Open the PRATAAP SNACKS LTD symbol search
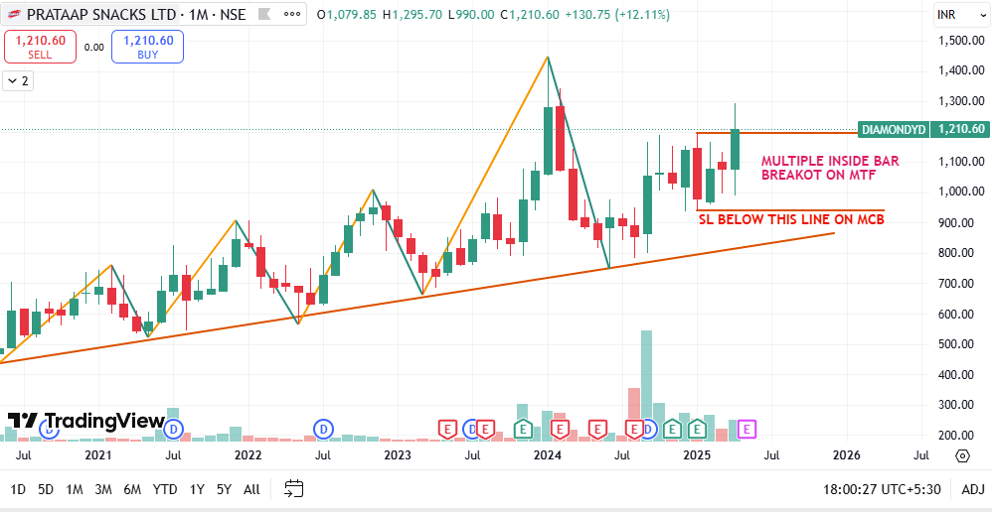Image resolution: width=992 pixels, height=513 pixels. click(x=103, y=14)
